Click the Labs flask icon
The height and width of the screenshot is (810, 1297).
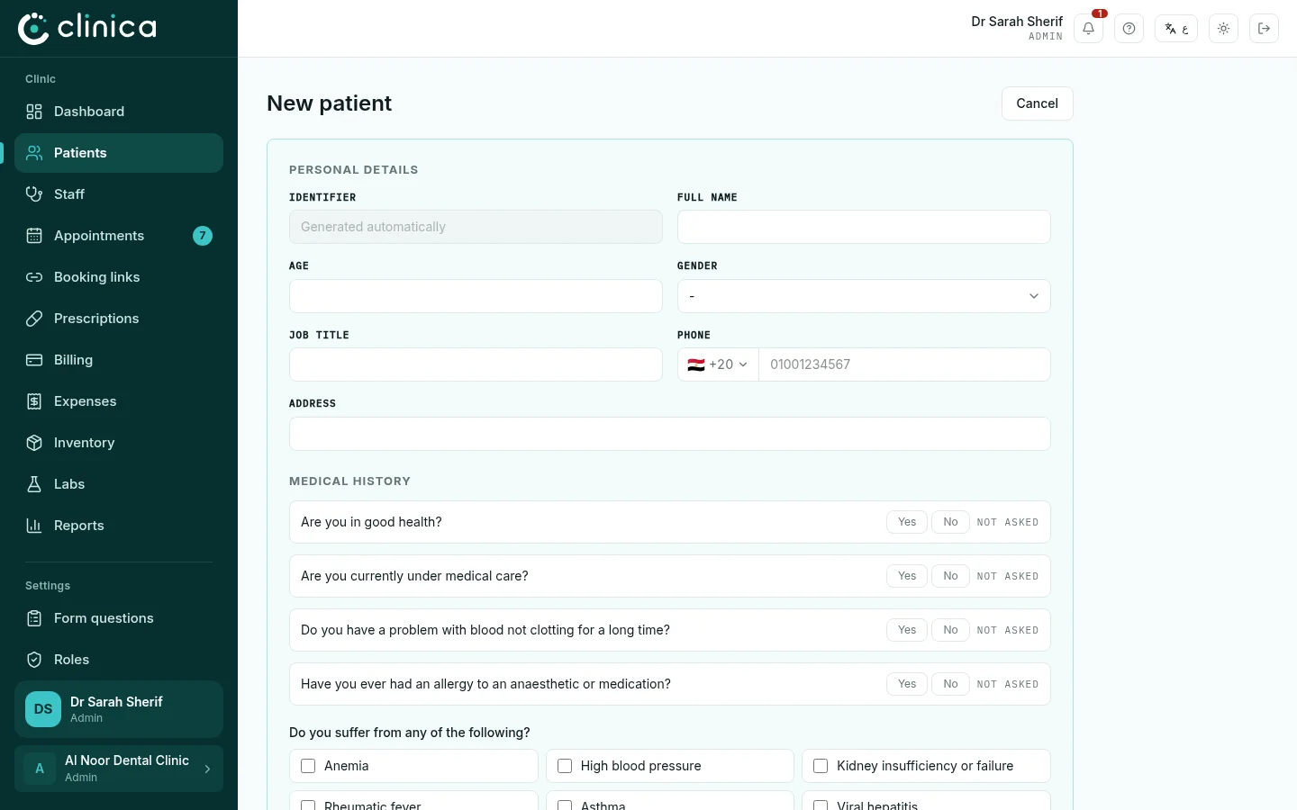coord(34,484)
